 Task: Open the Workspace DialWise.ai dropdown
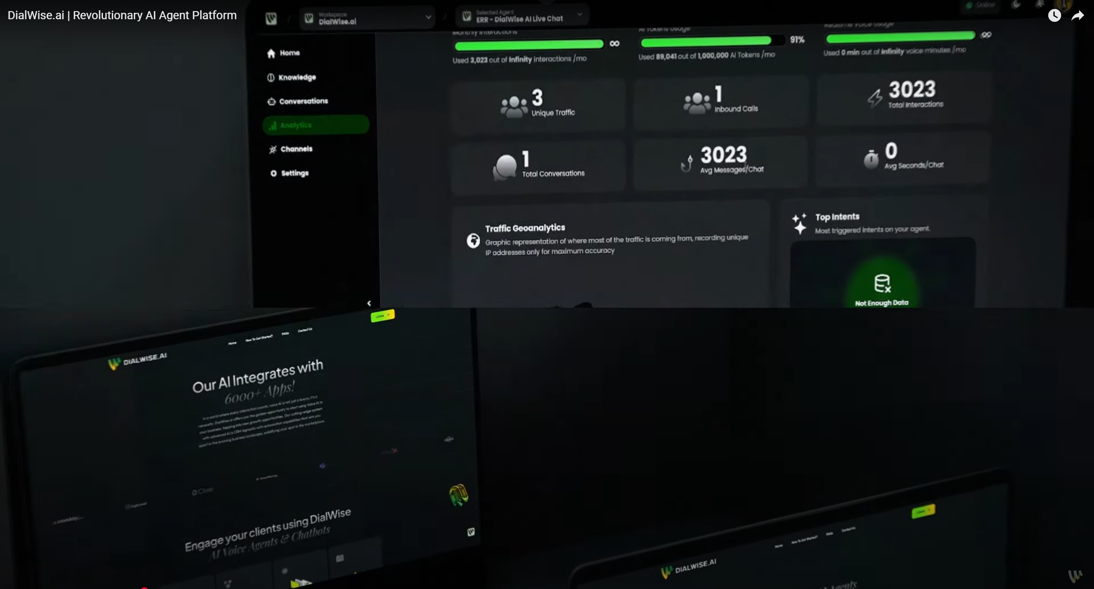(367, 18)
